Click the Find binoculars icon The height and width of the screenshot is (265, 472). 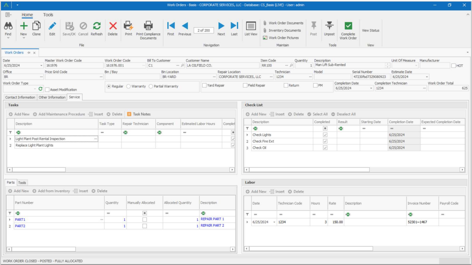(x=8, y=26)
